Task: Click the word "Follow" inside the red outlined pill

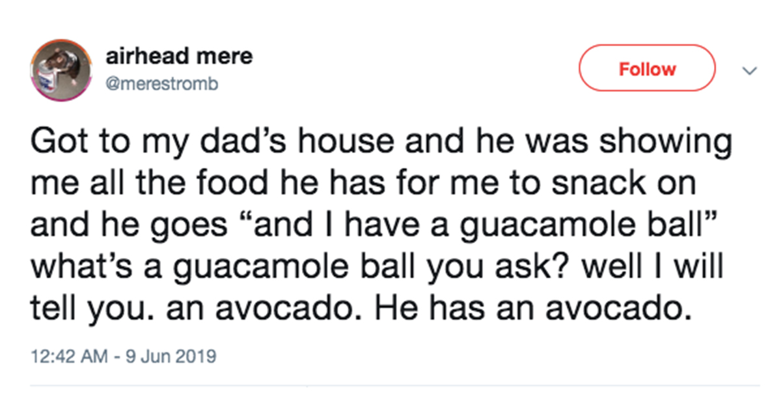Action: click(647, 69)
